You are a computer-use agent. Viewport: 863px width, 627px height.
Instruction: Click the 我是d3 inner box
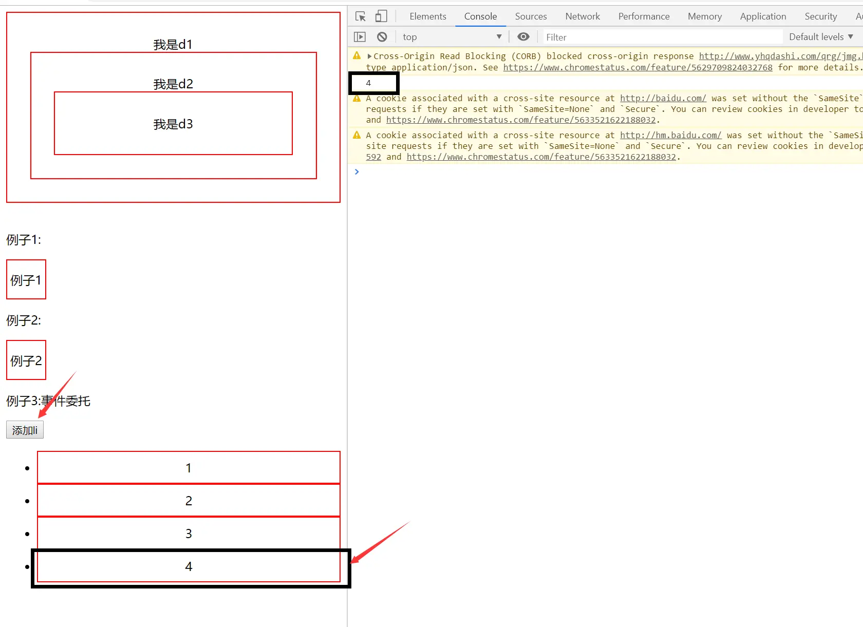coord(173,123)
